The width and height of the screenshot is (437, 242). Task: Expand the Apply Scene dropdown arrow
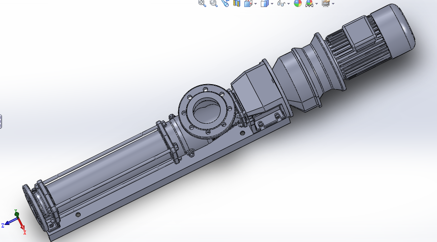pos(316,4)
